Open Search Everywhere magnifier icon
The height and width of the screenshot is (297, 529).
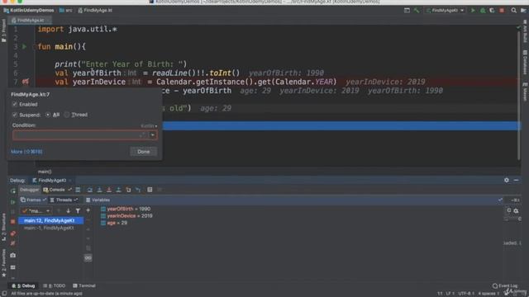[513, 11]
